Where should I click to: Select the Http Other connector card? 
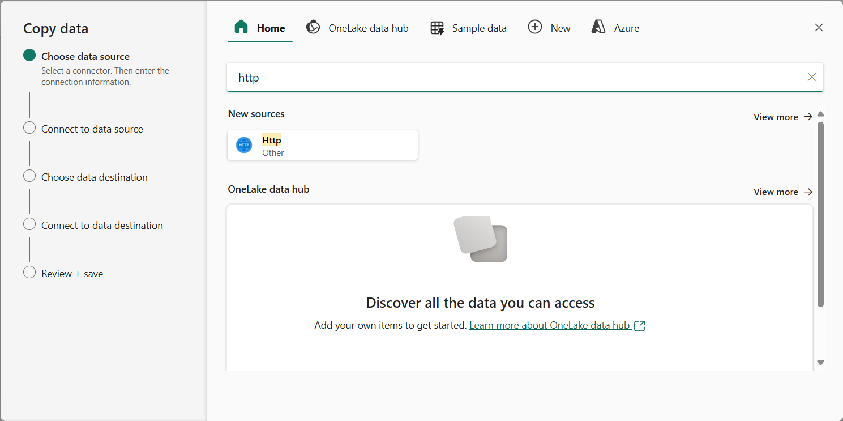point(323,145)
